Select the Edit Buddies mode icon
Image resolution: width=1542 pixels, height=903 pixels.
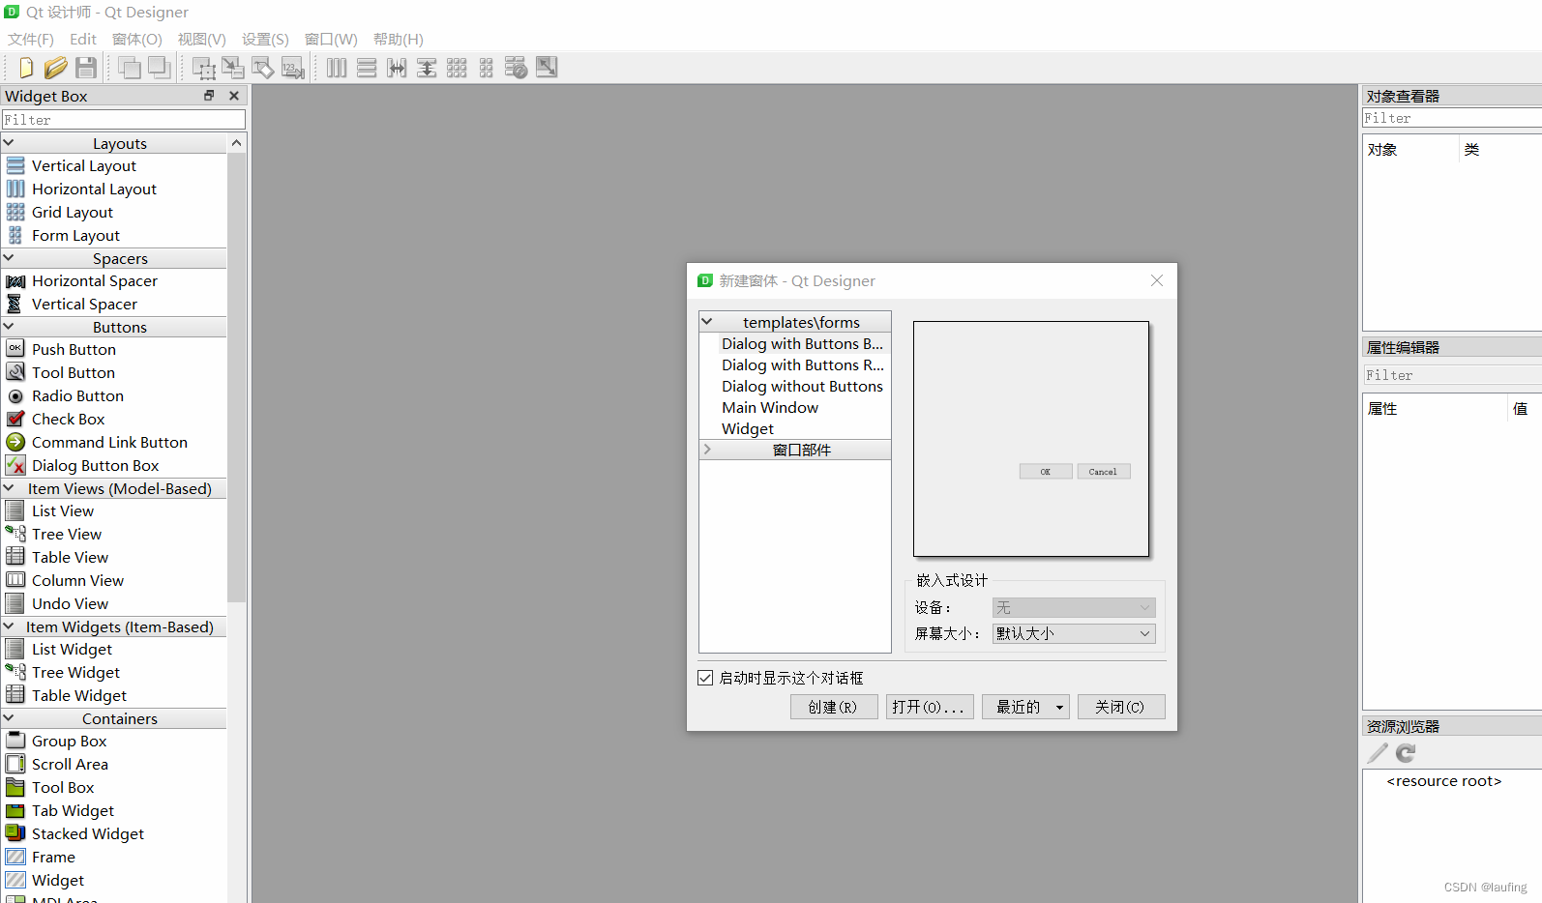[x=263, y=68]
